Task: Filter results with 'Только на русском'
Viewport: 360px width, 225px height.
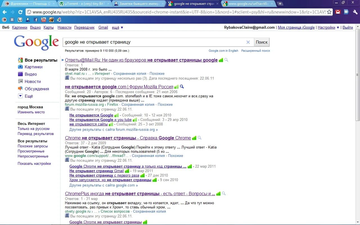Action: (34, 129)
